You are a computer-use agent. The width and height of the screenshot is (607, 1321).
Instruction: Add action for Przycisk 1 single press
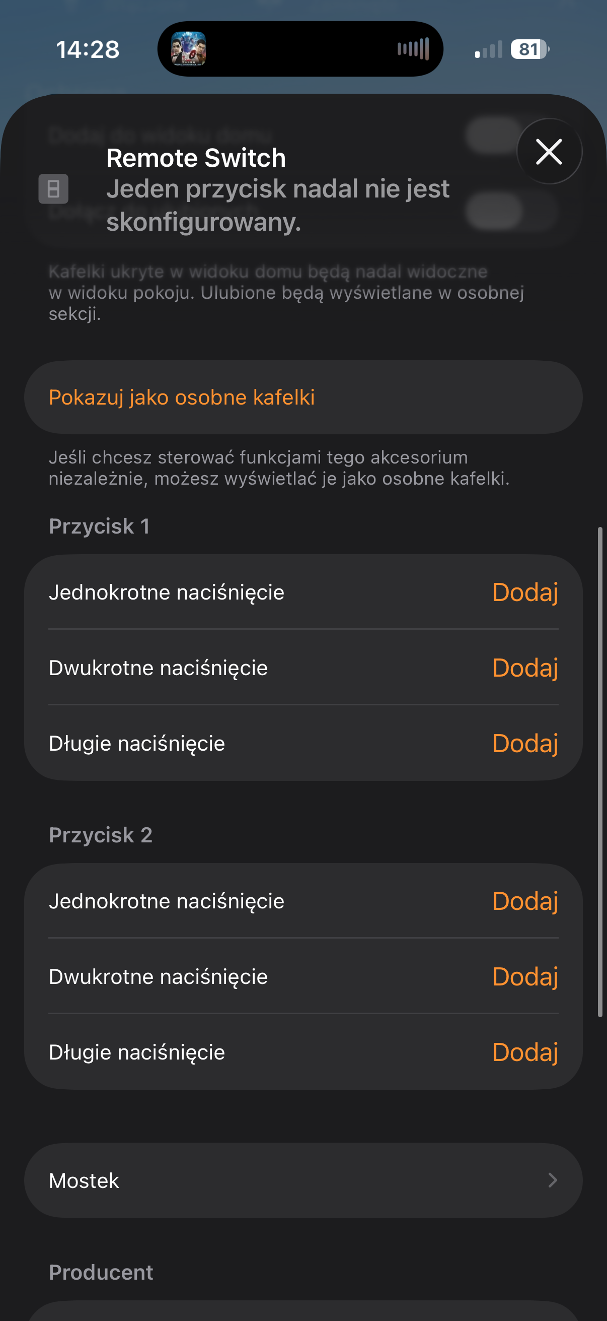pos(524,592)
